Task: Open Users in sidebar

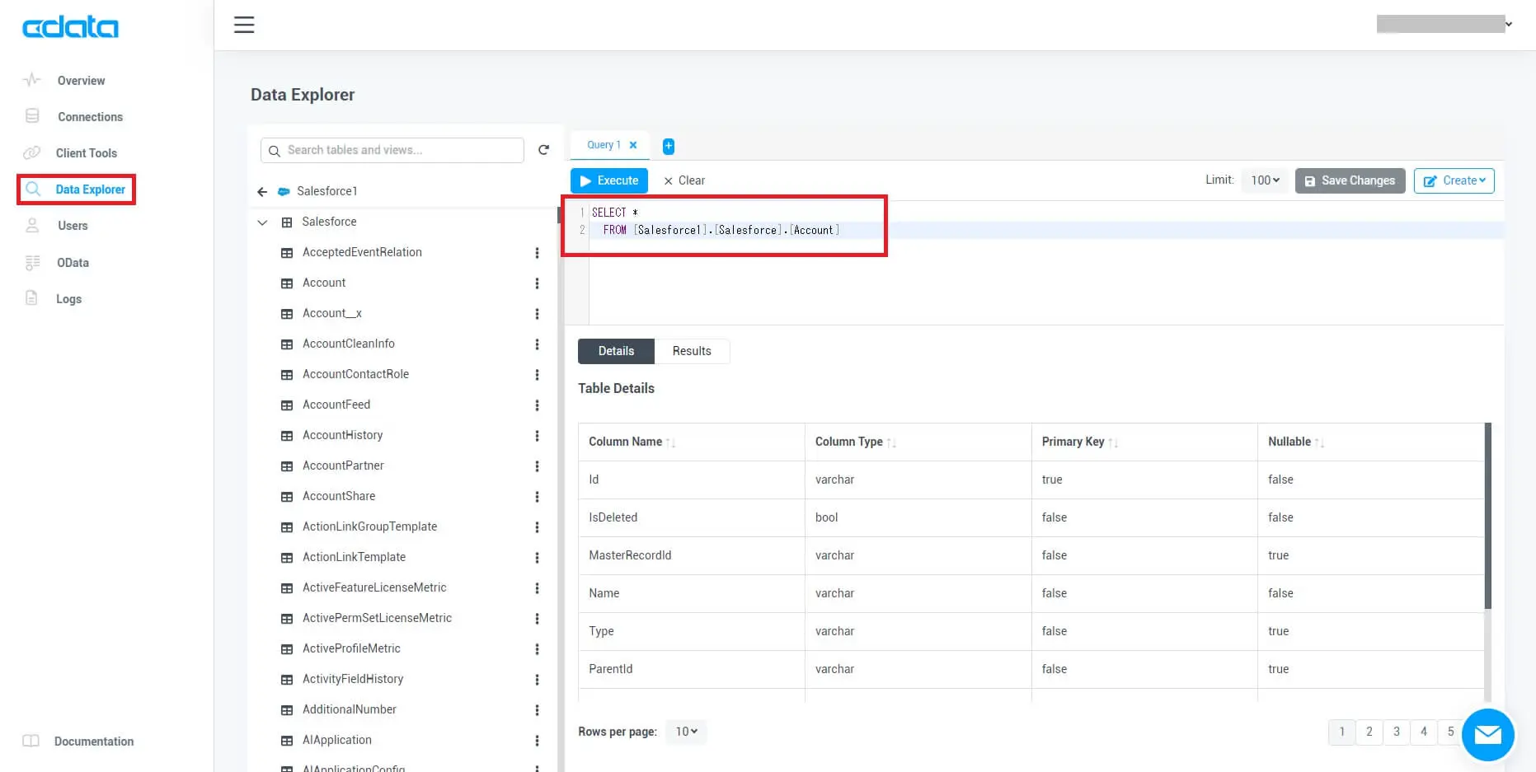Action: point(73,226)
